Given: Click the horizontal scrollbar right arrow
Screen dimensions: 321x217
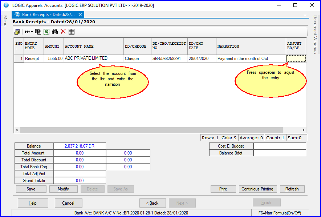Looking at the screenshot, I should 304,130.
